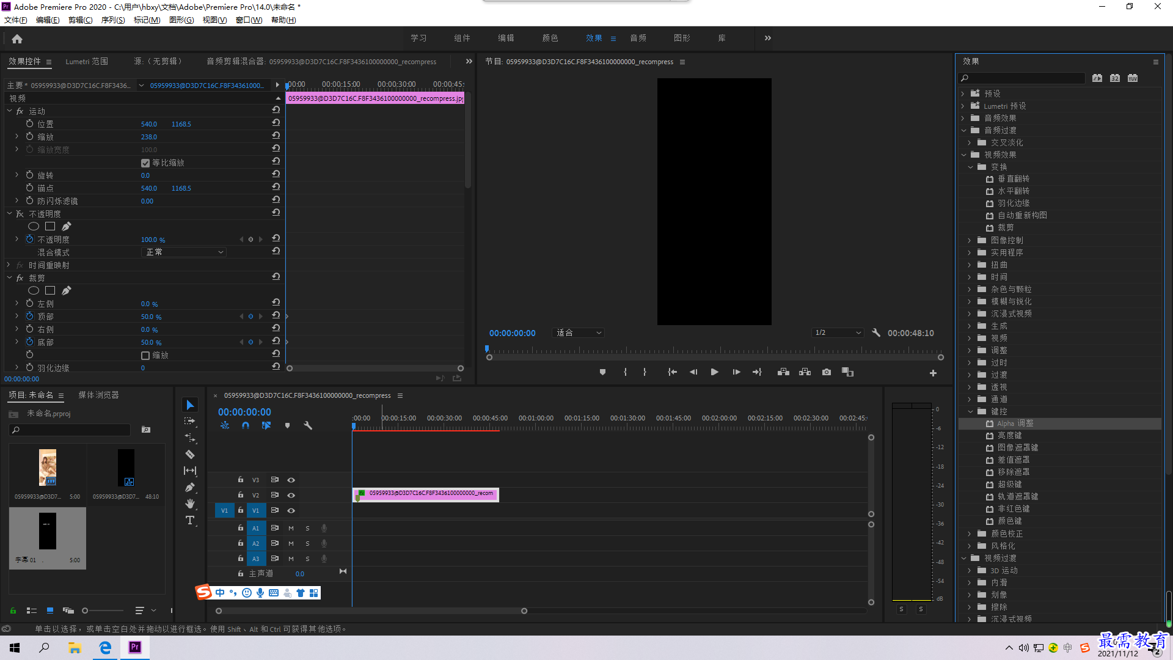Viewport: 1173px width, 660px height.
Task: Step forward one frame in Program monitor
Action: [x=736, y=372]
